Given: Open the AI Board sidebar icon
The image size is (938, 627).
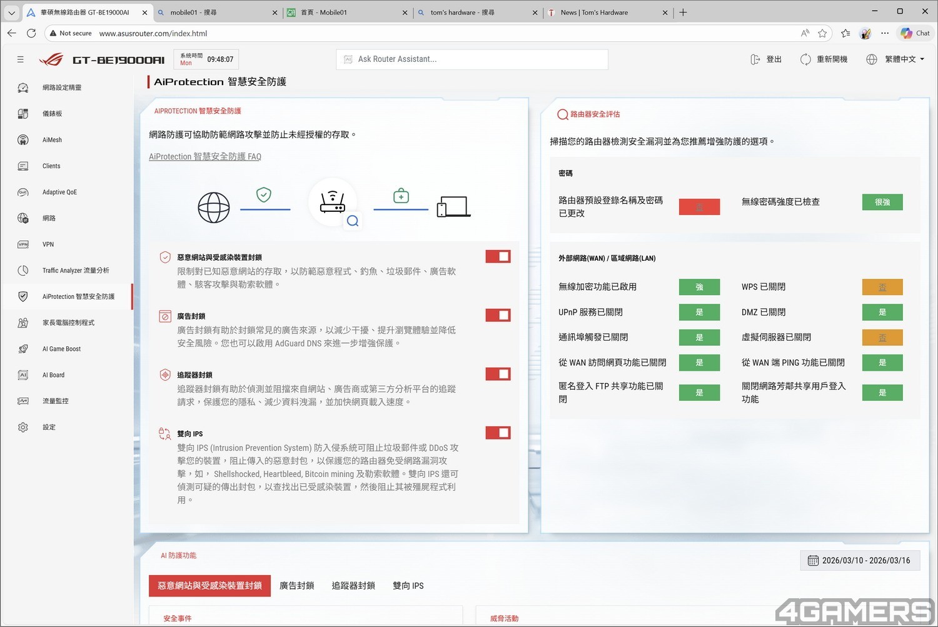Looking at the screenshot, I should pyautogui.click(x=23, y=375).
